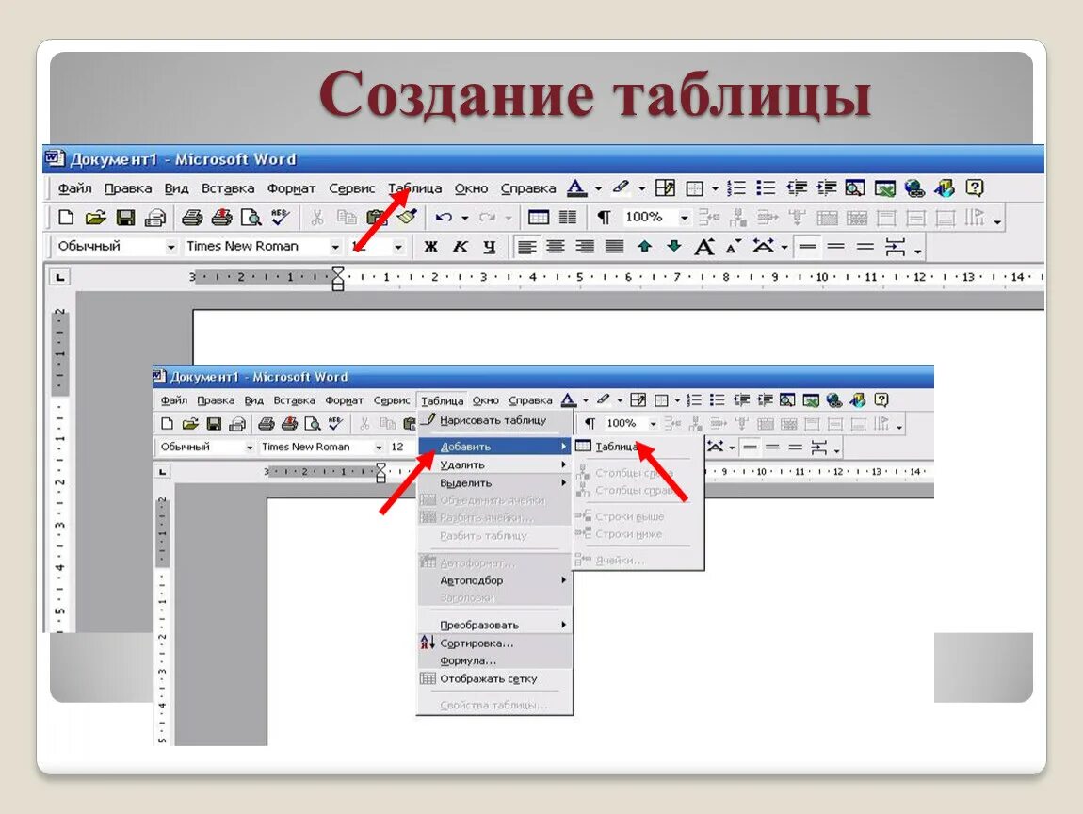Click Print icon in back Word window
The width and height of the screenshot is (1083, 814).
pos(191,218)
